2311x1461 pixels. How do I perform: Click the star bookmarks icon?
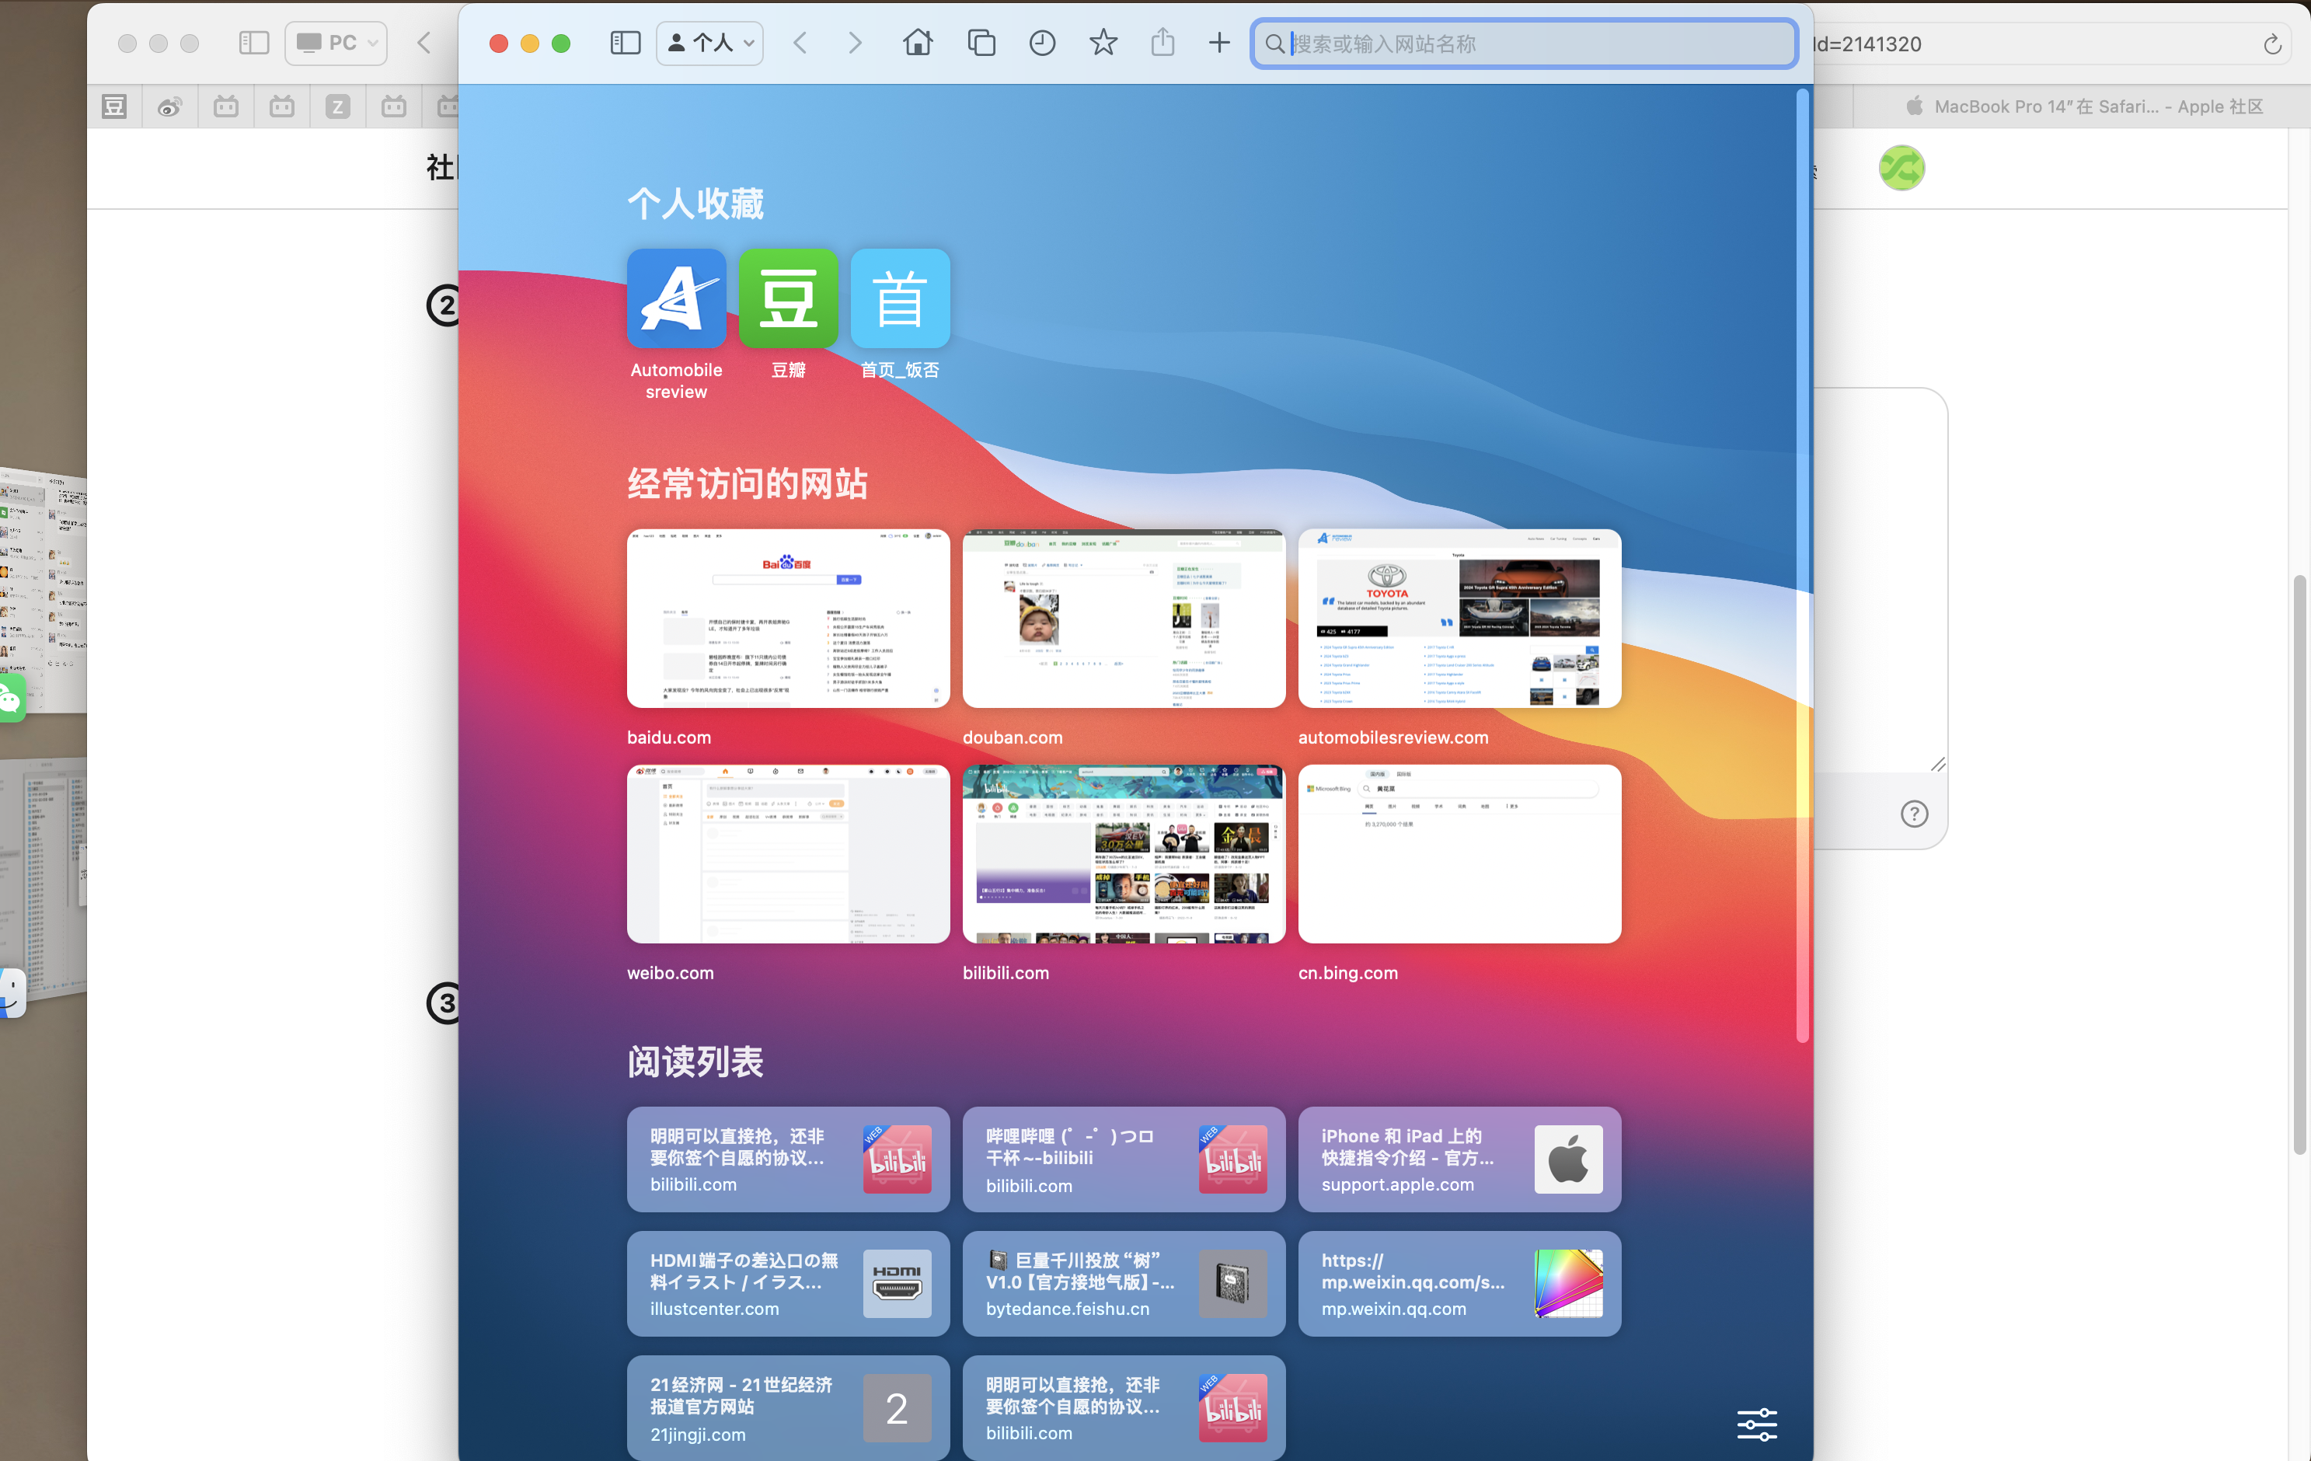click(x=1103, y=44)
